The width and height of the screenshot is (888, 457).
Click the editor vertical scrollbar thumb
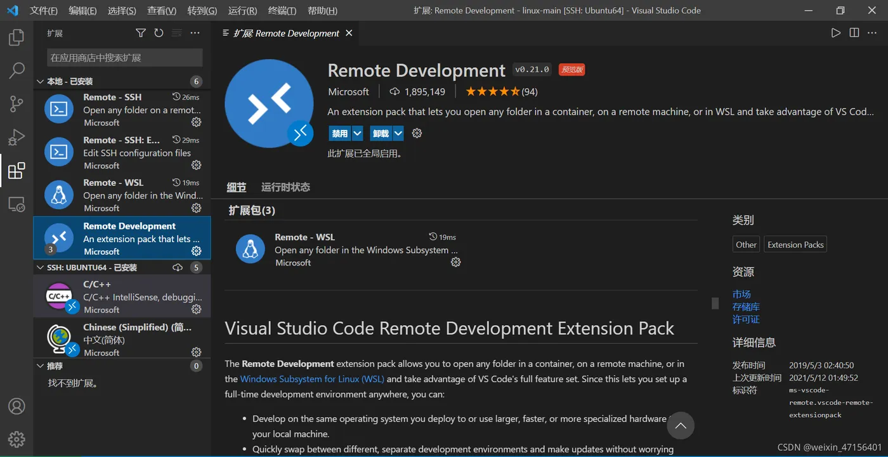[x=715, y=303]
